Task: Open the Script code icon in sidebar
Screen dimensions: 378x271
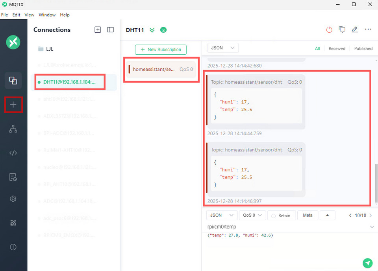Action: 13,153
